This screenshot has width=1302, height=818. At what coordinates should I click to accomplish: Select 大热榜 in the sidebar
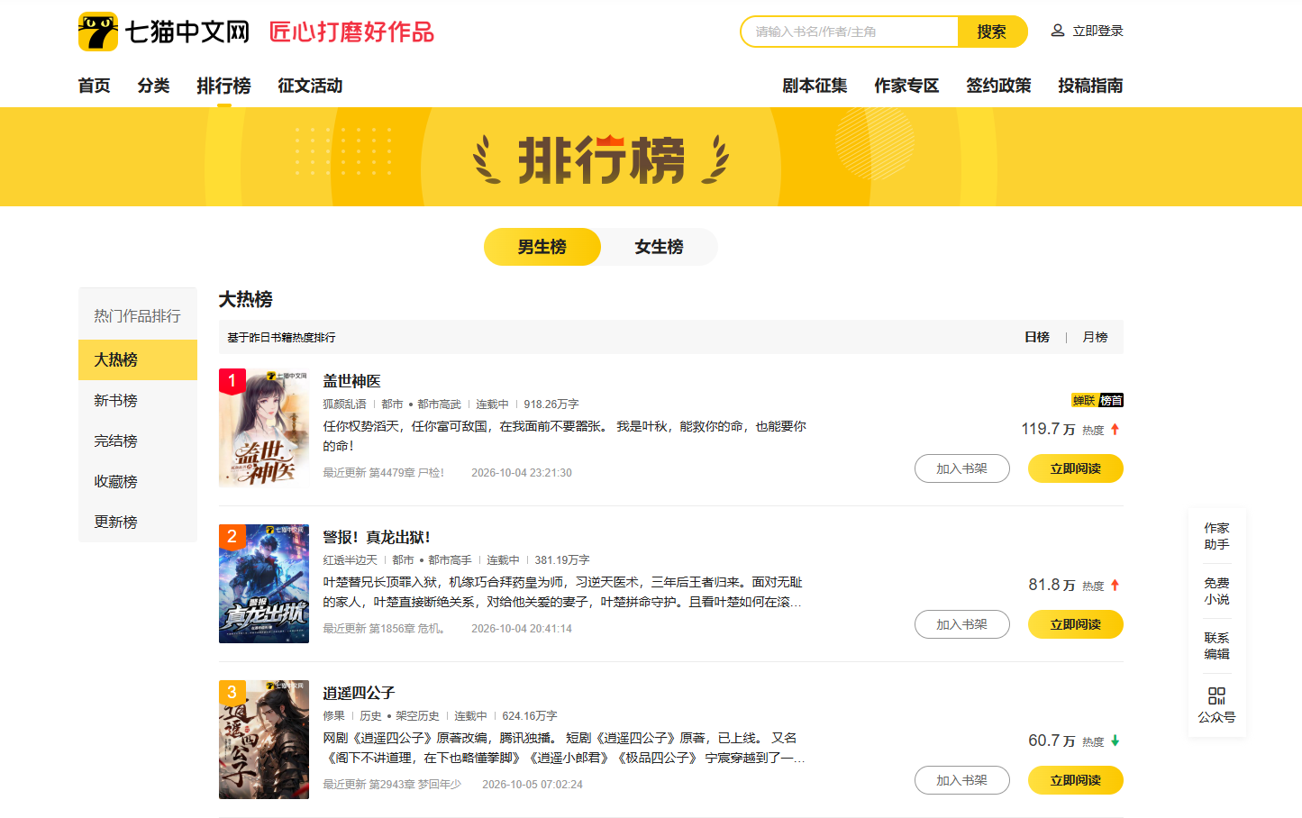click(138, 359)
